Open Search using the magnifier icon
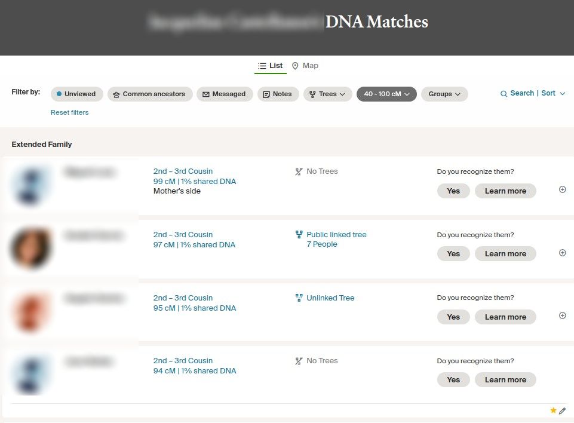574x423 pixels. [x=504, y=94]
